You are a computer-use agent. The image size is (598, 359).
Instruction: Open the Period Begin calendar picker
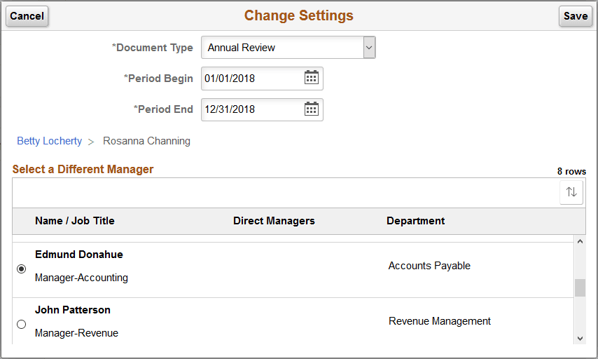click(312, 78)
